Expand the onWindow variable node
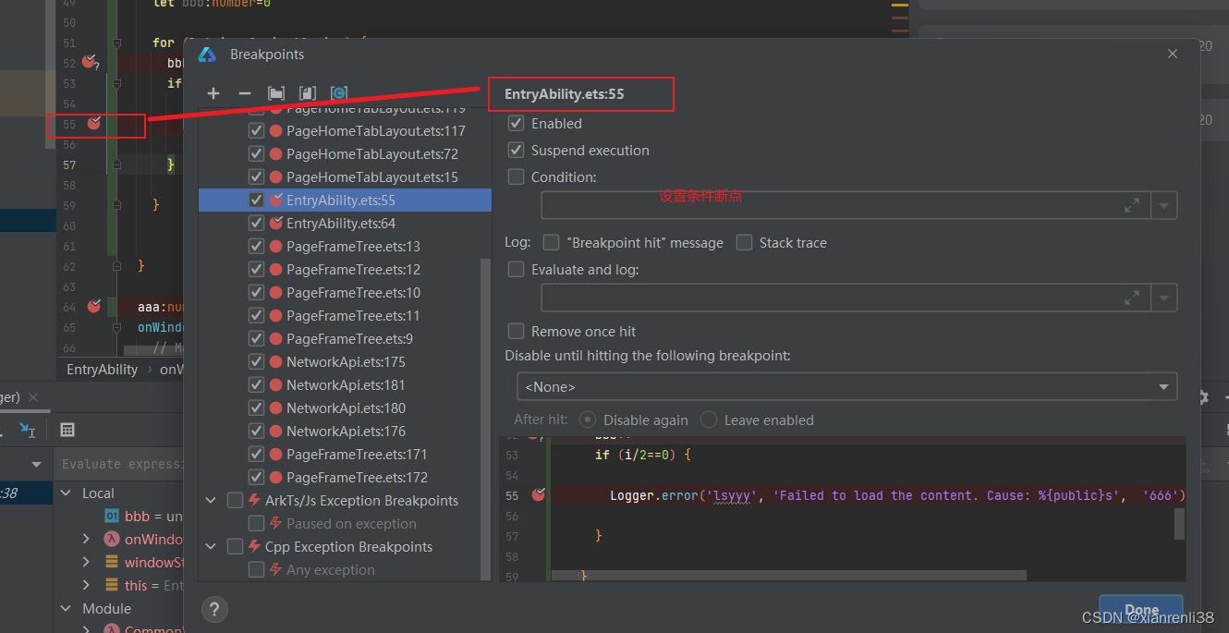The height and width of the screenshot is (633, 1229). pos(87,539)
